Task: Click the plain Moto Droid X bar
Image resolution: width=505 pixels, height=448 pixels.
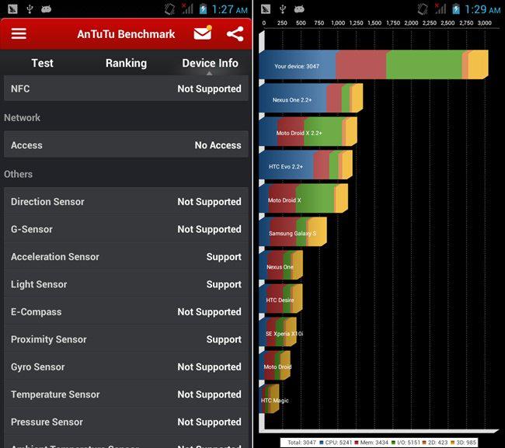Action: tap(303, 198)
